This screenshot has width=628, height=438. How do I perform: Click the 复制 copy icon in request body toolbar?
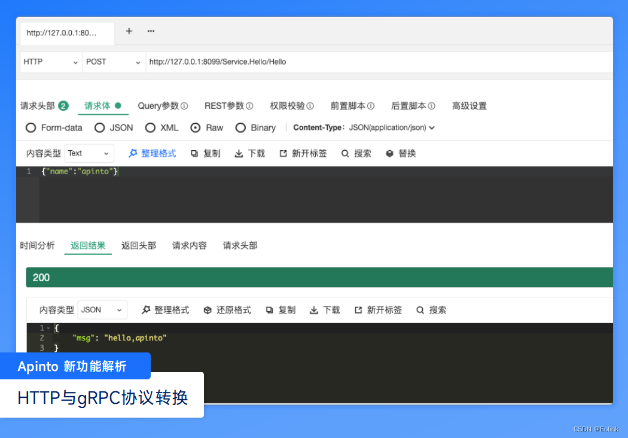[x=194, y=154]
